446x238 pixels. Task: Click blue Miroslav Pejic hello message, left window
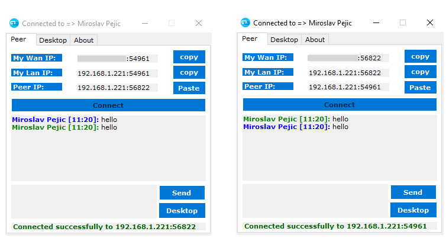tap(64, 120)
